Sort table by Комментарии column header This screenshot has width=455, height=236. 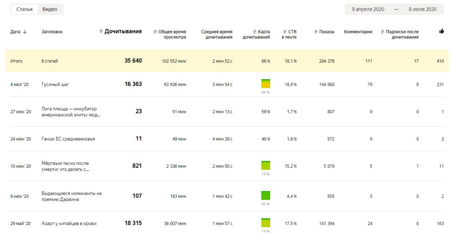click(358, 32)
